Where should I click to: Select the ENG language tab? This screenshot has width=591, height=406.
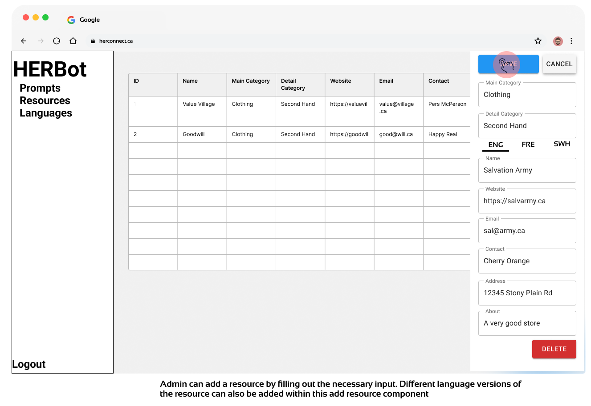495,145
